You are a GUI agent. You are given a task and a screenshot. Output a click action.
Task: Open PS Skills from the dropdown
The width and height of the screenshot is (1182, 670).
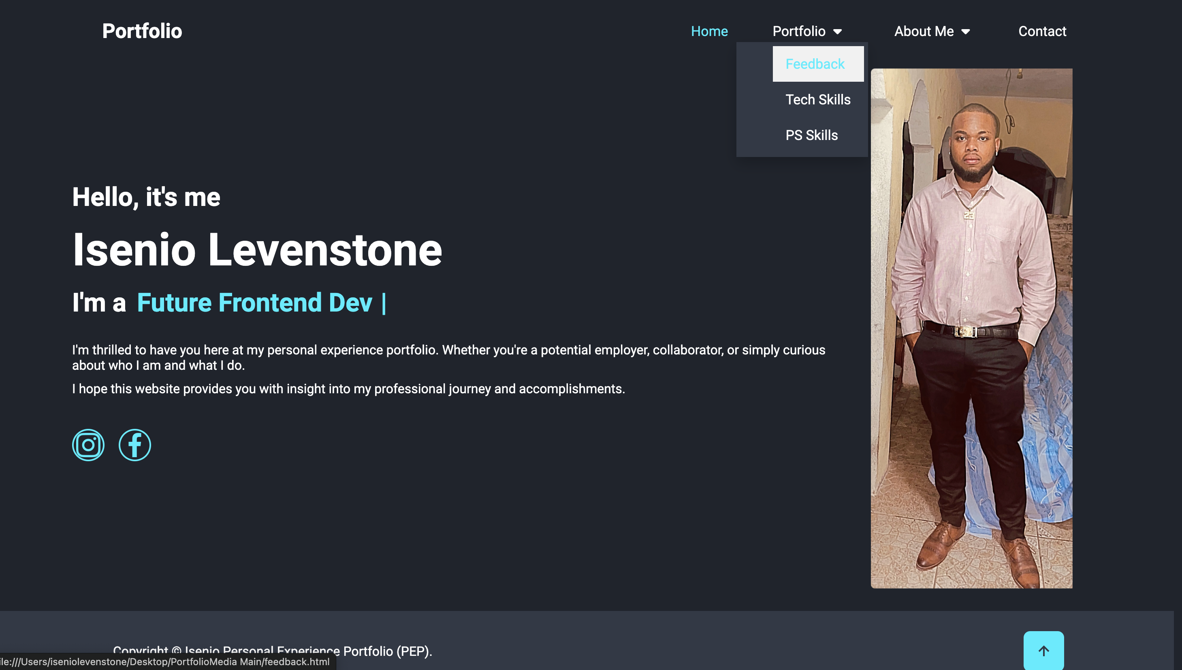point(811,135)
